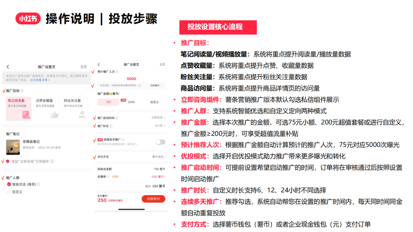Open info icon beside 推广时长
413x232 pixels.
tap(111, 126)
